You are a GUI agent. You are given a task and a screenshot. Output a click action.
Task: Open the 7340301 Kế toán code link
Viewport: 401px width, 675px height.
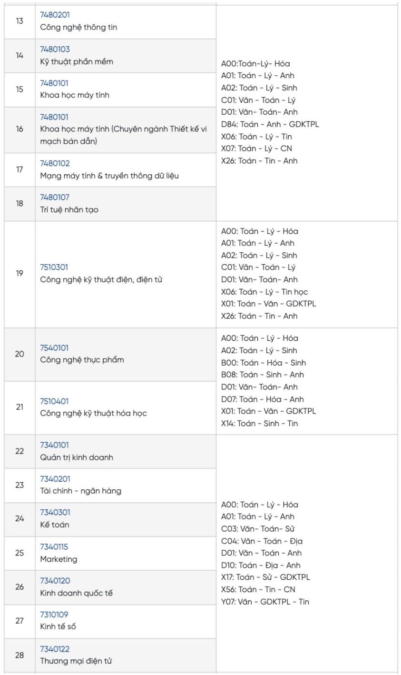(55, 513)
